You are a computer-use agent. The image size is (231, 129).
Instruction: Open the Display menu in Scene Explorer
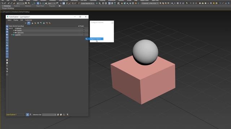pos(16,20)
